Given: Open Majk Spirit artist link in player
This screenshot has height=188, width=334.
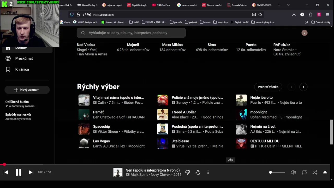Looking at the screenshot, I should pos(139,175).
